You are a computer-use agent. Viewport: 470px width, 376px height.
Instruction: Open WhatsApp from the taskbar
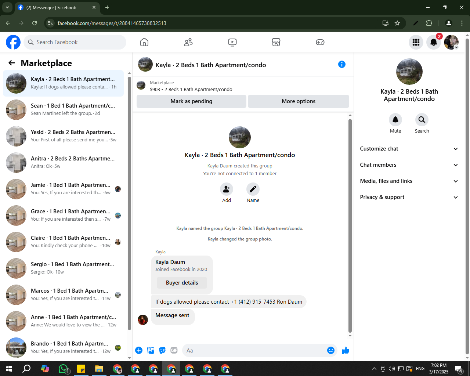click(x=64, y=369)
